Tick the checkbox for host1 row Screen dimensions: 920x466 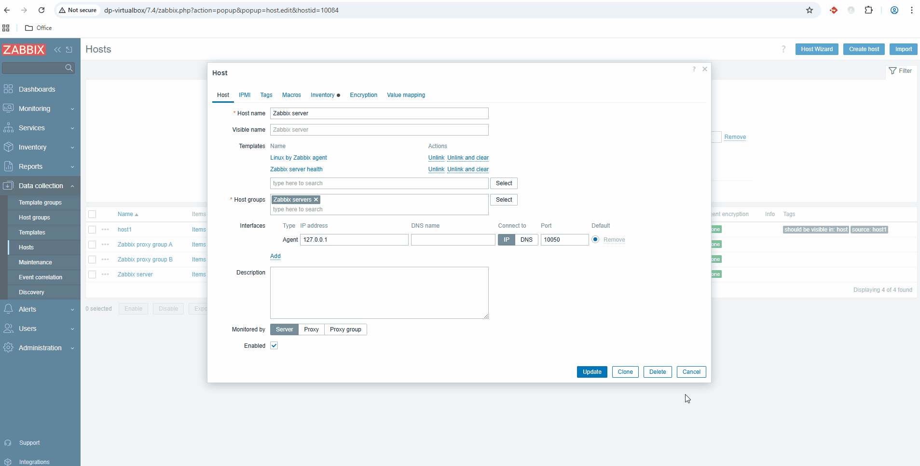(92, 230)
